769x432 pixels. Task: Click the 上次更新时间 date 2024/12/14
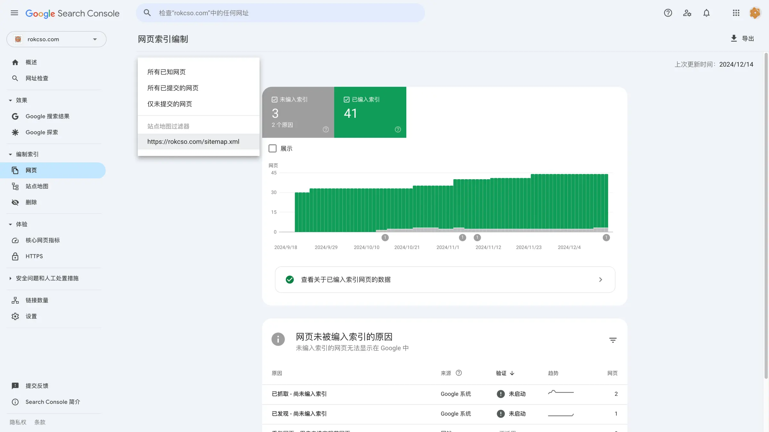point(736,64)
